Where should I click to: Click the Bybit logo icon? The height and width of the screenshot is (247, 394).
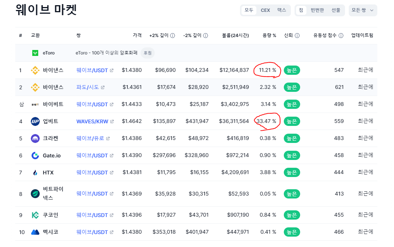pos(35,104)
